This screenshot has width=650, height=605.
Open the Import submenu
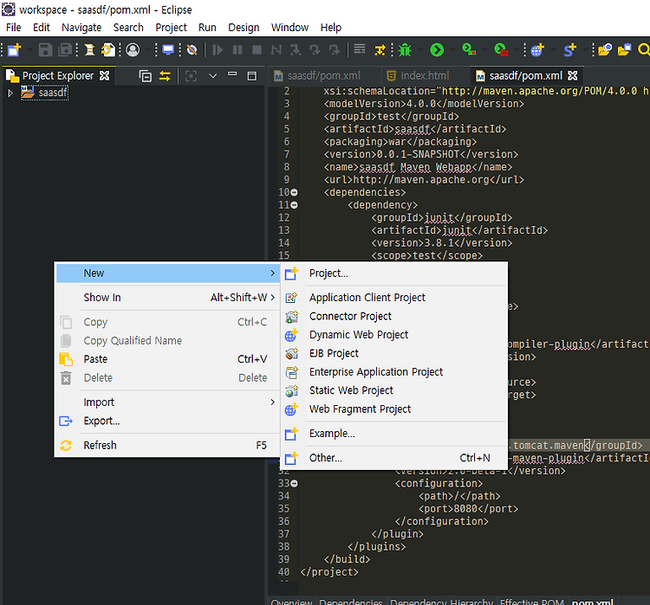168,402
